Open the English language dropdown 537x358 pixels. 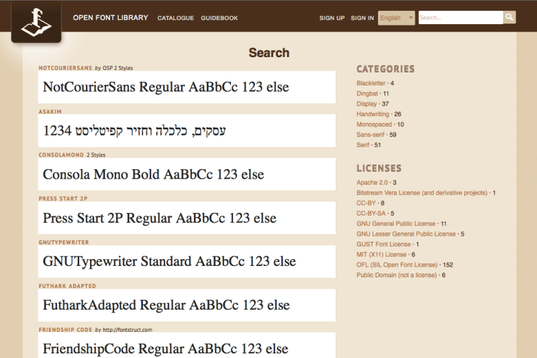pyautogui.click(x=396, y=18)
